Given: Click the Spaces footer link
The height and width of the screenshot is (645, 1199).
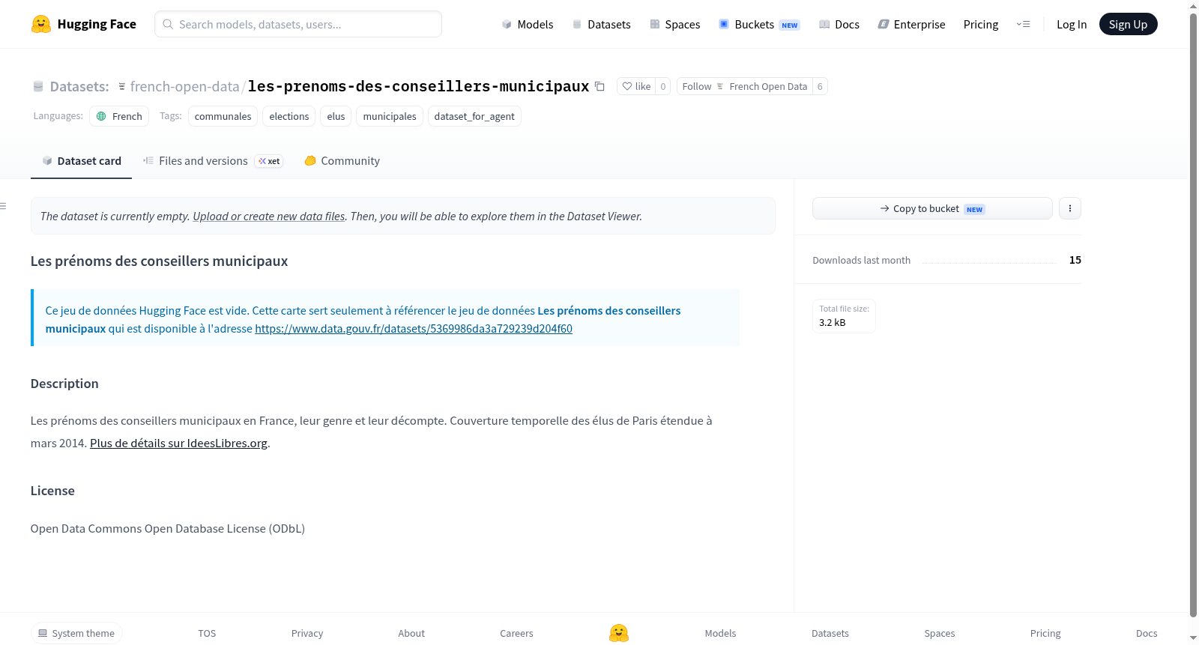Looking at the screenshot, I should coord(940,633).
